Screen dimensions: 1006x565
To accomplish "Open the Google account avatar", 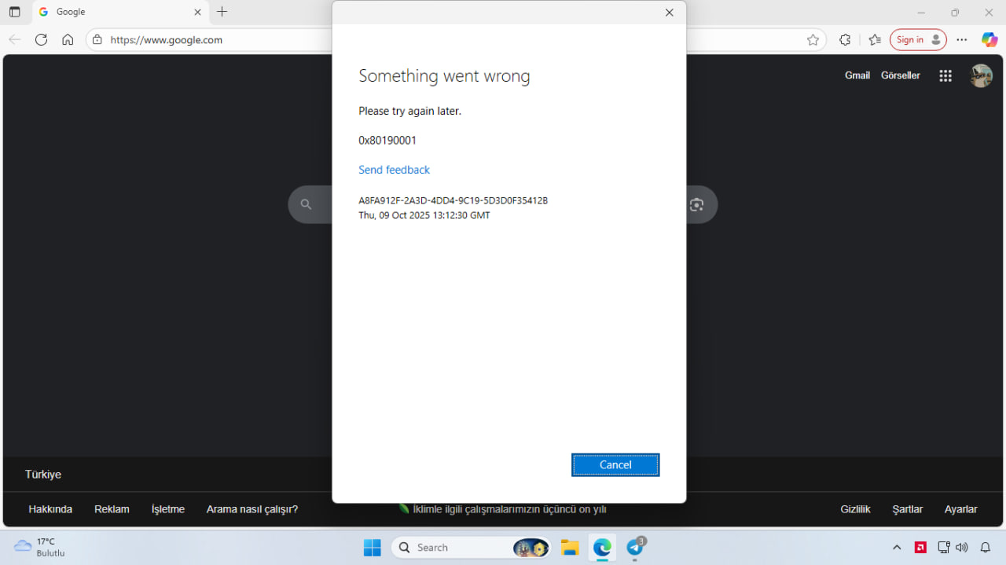I will click(x=981, y=75).
